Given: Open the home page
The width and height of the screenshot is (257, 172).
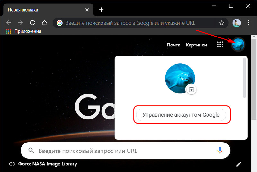Looking at the screenshot, I should [44, 23].
